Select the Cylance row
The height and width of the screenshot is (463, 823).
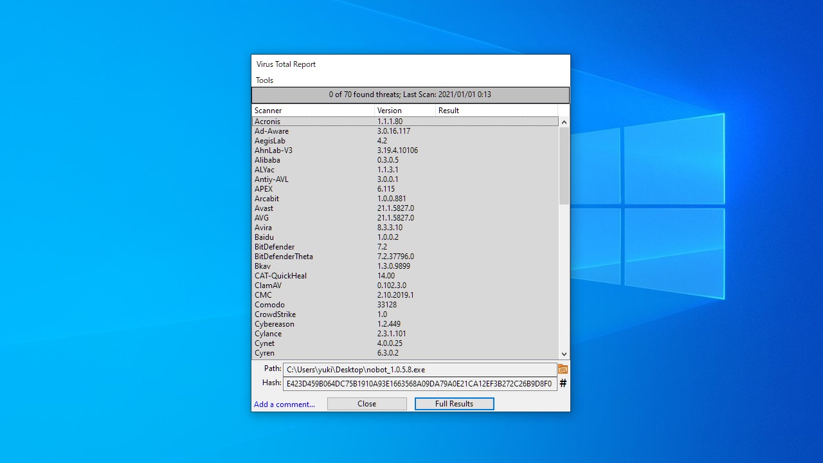point(405,334)
